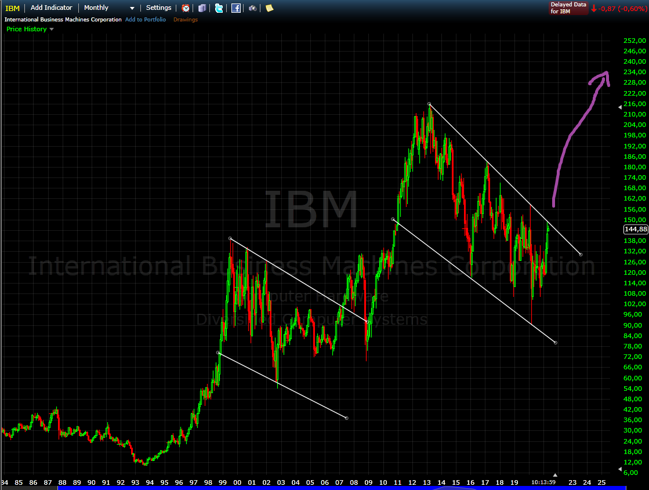
Task: Share chart via Twitter icon
Action: pyautogui.click(x=219, y=8)
